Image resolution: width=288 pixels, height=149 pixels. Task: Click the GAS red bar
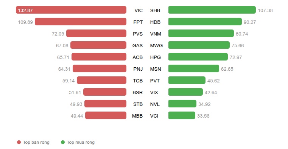(98, 45)
